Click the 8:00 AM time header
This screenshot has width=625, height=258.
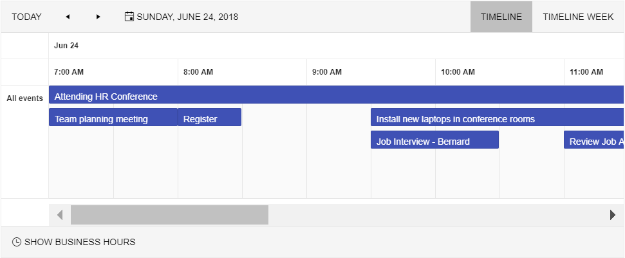click(x=242, y=72)
